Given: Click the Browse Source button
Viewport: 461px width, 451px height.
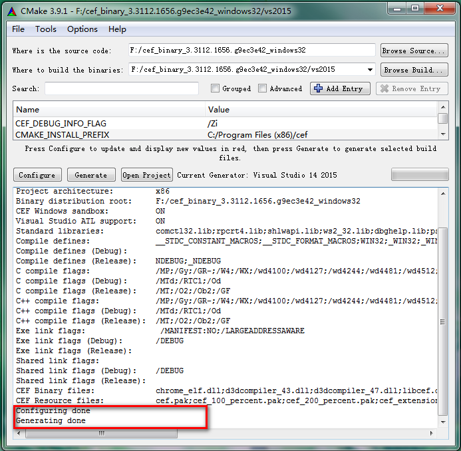Looking at the screenshot, I should 414,51.
